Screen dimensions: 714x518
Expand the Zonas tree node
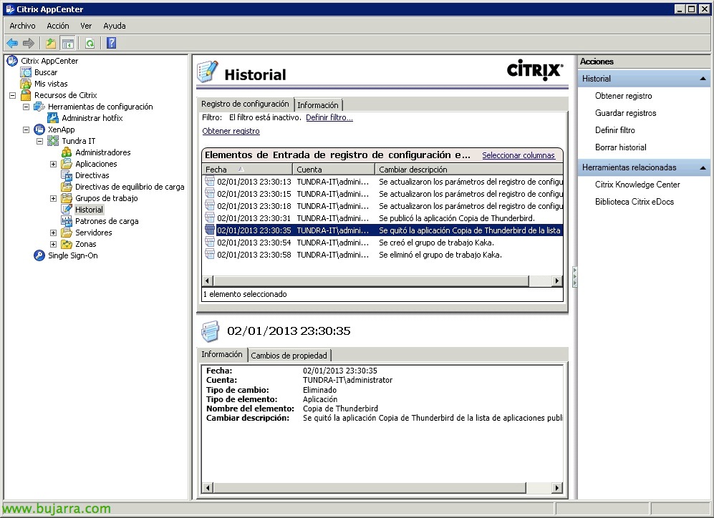click(54, 244)
